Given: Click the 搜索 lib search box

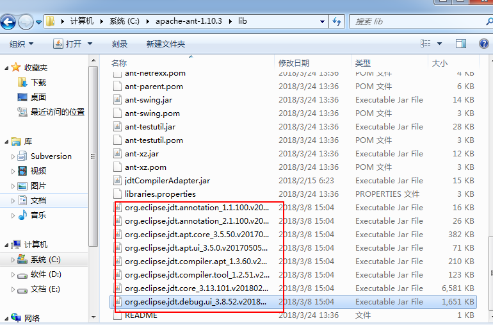Looking at the screenshot, I should (420, 22).
